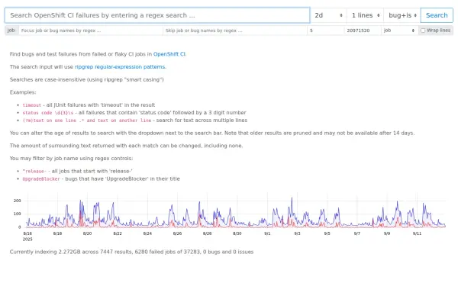Enable the Wrap lines checkbox
The image size is (458, 286).
[x=423, y=31]
